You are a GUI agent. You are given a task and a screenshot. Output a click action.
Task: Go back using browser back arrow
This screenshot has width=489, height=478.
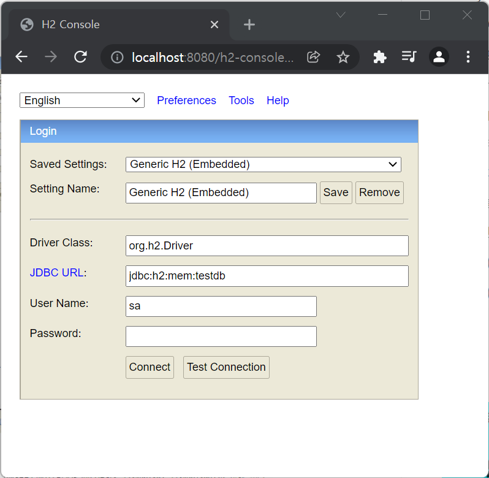click(x=21, y=57)
